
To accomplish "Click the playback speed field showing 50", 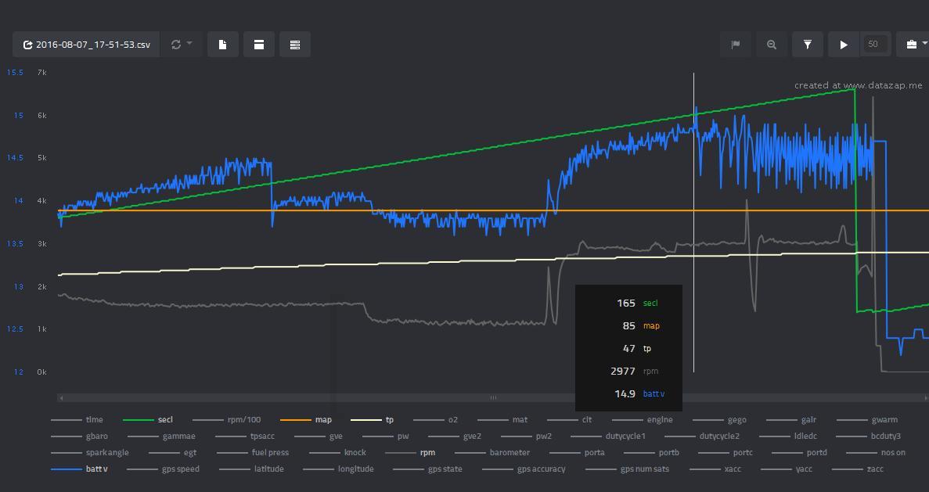I will 874,45.
